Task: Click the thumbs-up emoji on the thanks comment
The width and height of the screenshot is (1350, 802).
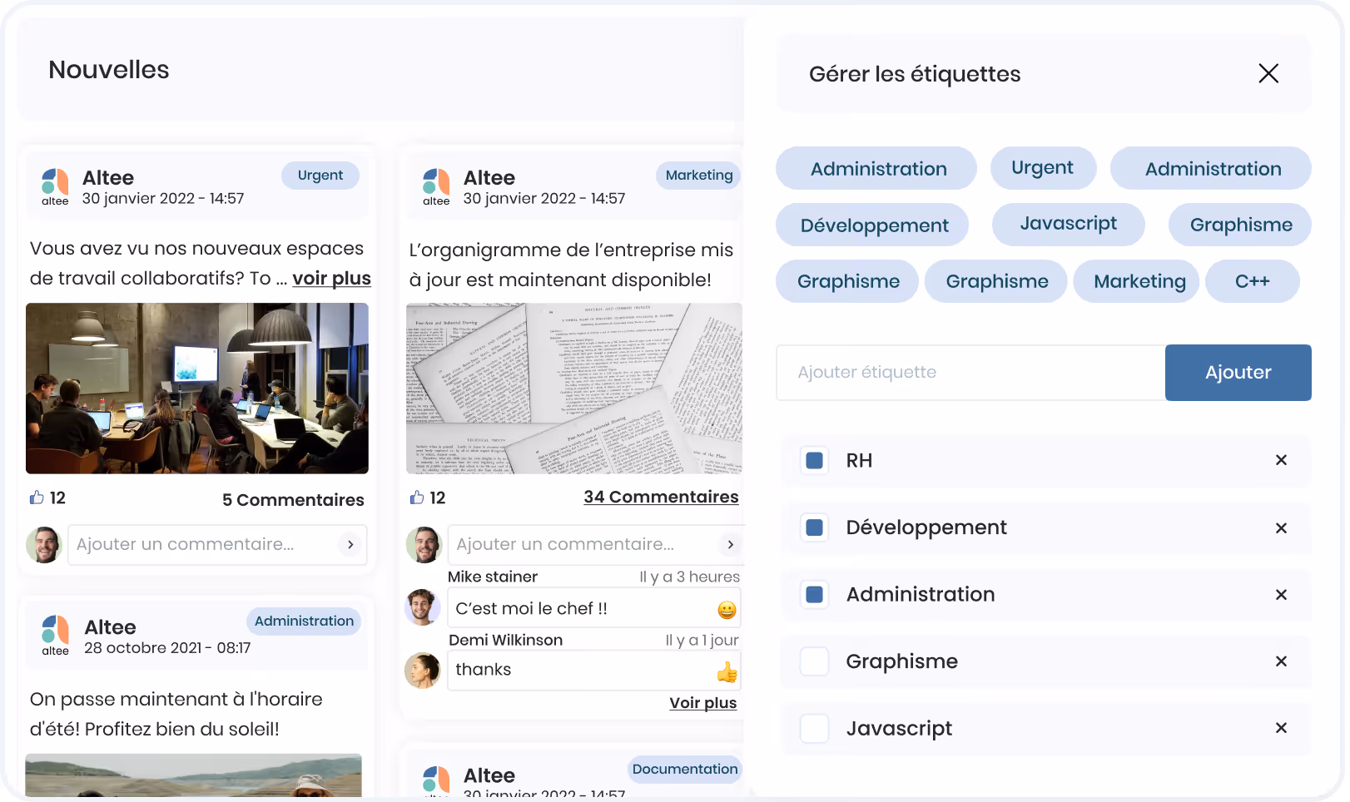Action: coord(727,671)
